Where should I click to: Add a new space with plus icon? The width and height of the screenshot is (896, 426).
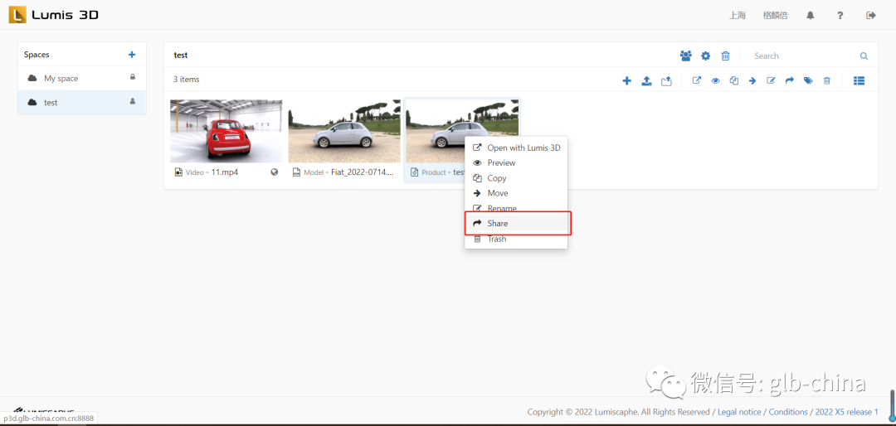click(132, 55)
